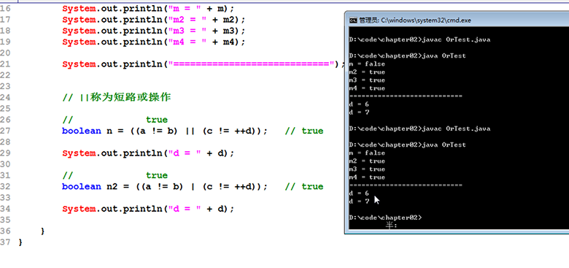Click the closing brace on line 37

click(20, 242)
